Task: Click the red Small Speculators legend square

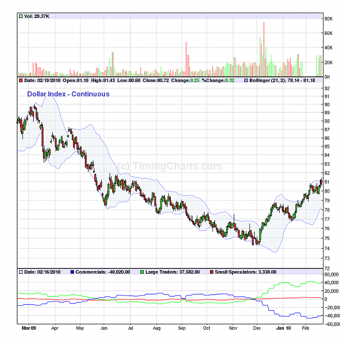Action: pos(212,272)
